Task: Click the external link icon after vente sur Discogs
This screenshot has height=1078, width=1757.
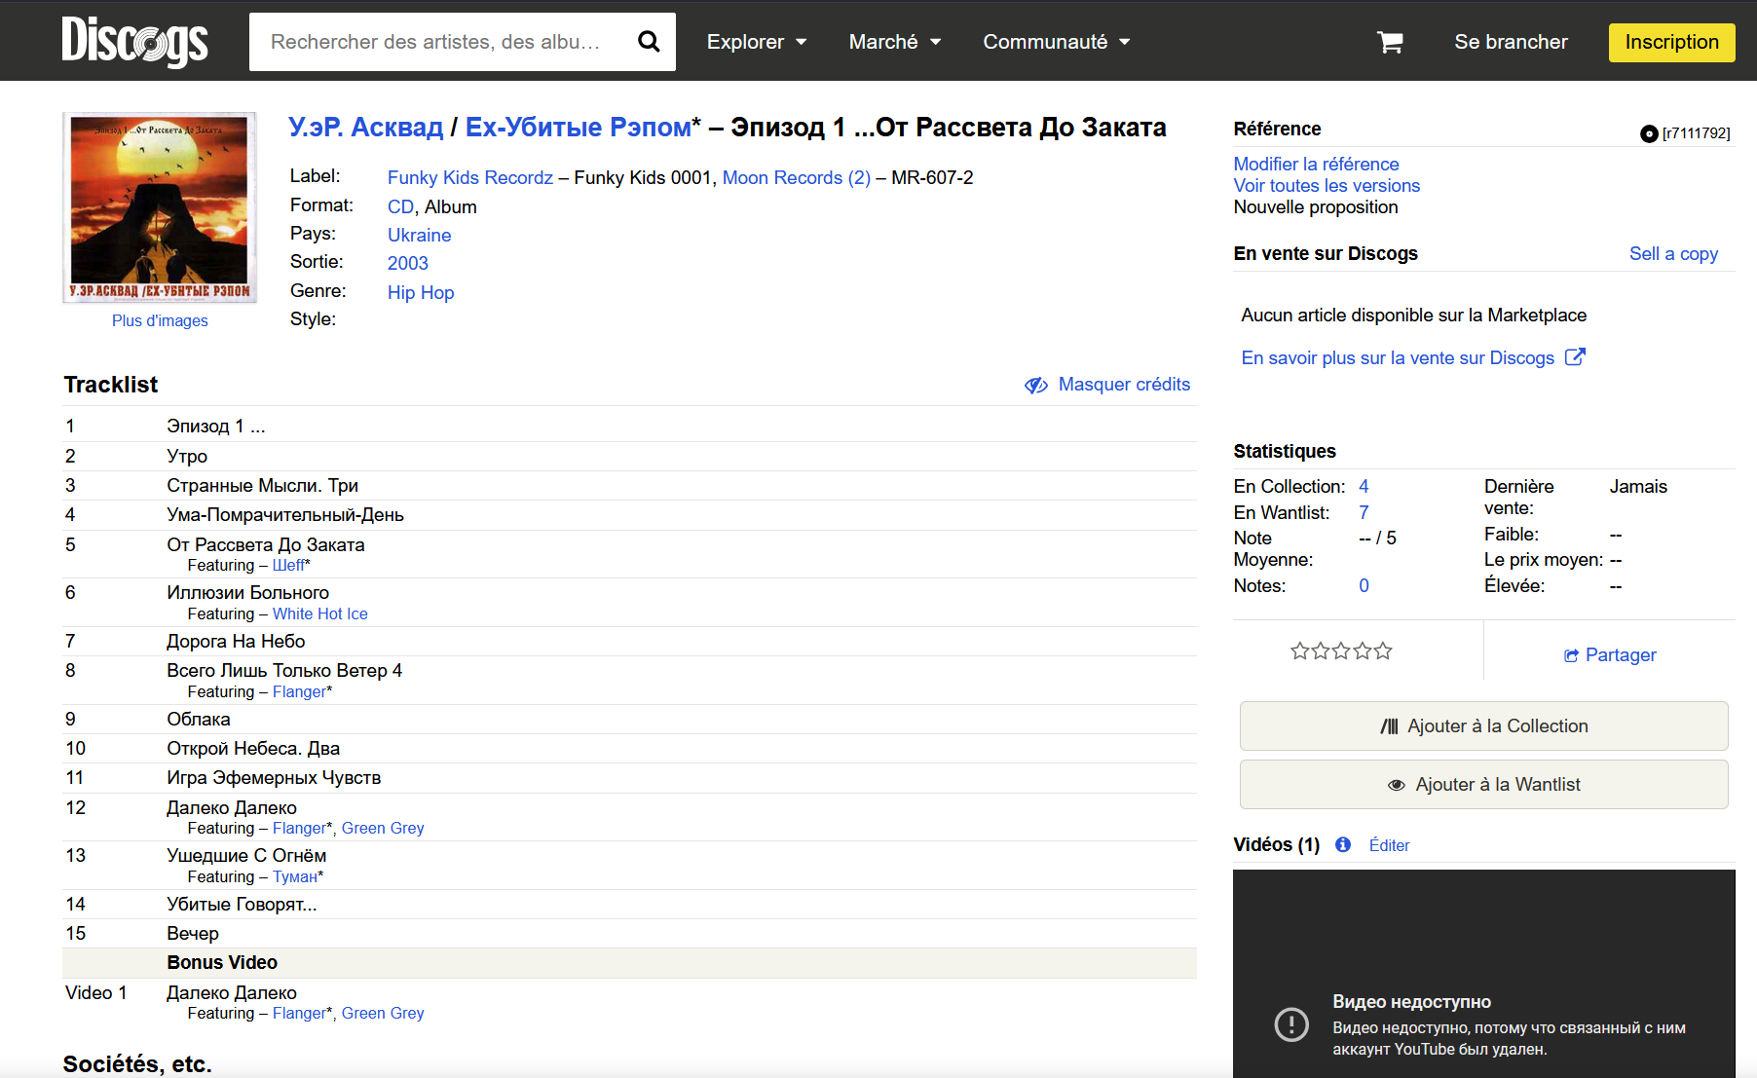Action: pos(1575,357)
